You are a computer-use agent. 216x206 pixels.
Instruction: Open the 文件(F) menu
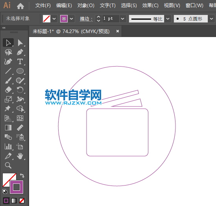(x=43, y=6)
